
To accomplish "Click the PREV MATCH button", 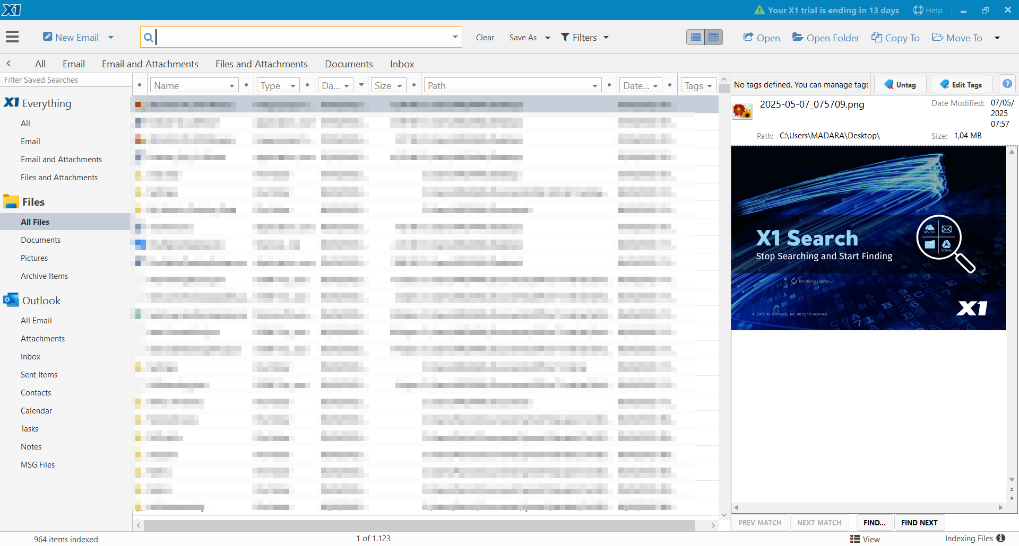I will click(760, 523).
